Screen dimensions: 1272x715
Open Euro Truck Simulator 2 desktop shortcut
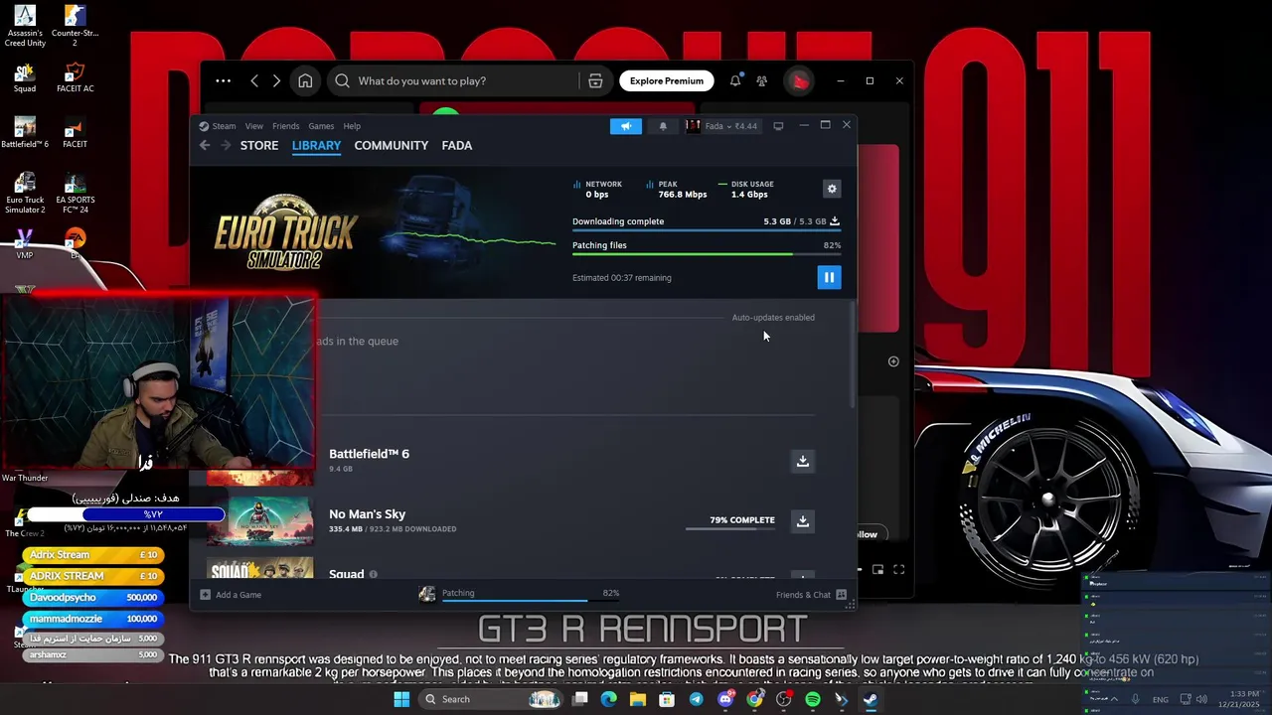tap(25, 194)
